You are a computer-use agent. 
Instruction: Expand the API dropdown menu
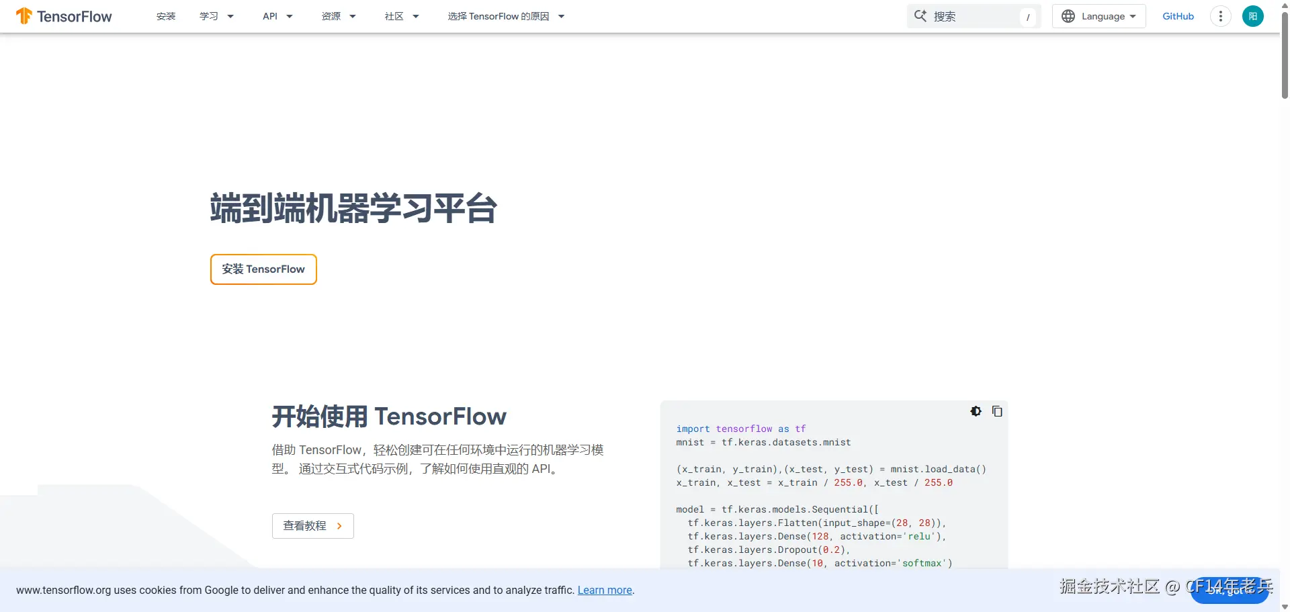277,16
